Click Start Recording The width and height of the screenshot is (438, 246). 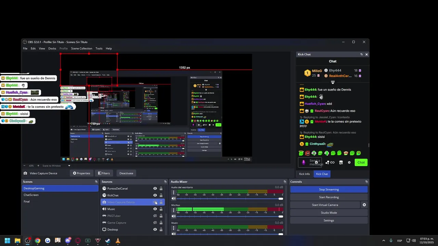pos(329,197)
